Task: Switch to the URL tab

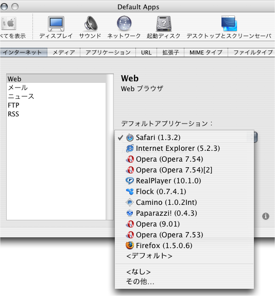Action: coord(146,53)
